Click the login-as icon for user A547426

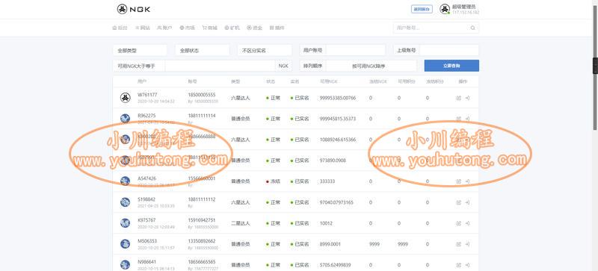[x=467, y=181]
